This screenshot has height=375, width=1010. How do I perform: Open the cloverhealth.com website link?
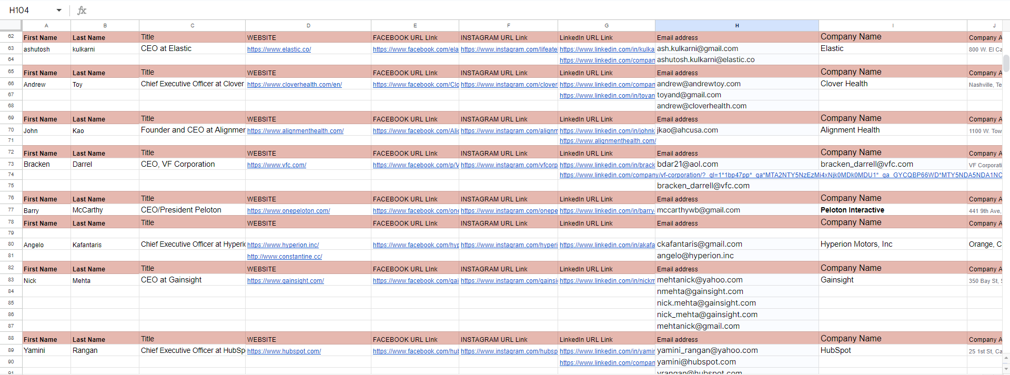(x=295, y=85)
